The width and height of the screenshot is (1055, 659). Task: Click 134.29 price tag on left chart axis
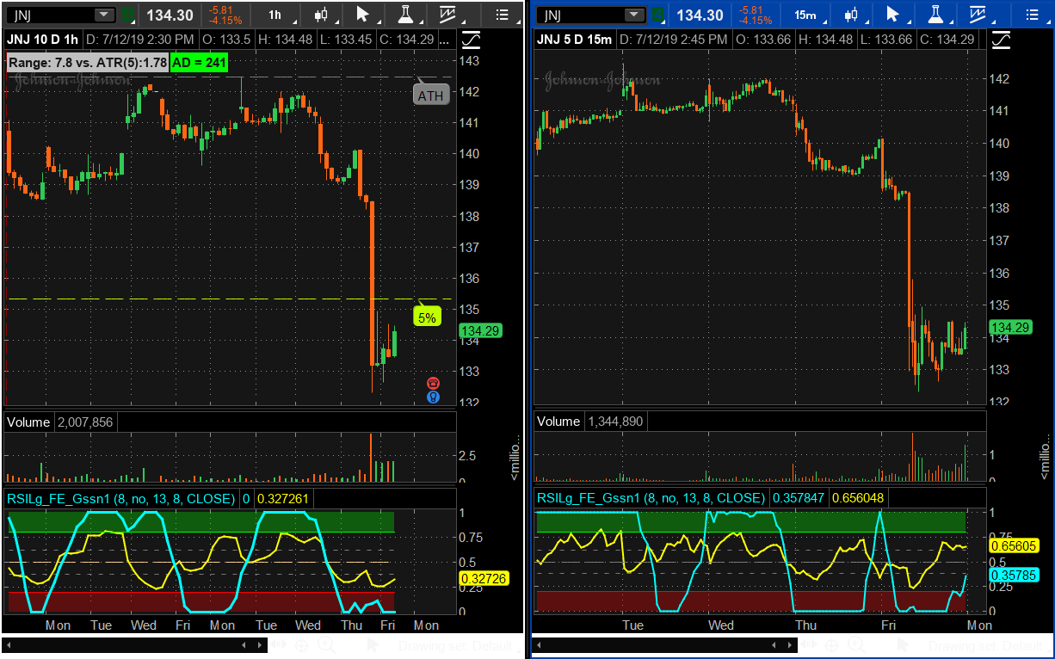click(481, 330)
